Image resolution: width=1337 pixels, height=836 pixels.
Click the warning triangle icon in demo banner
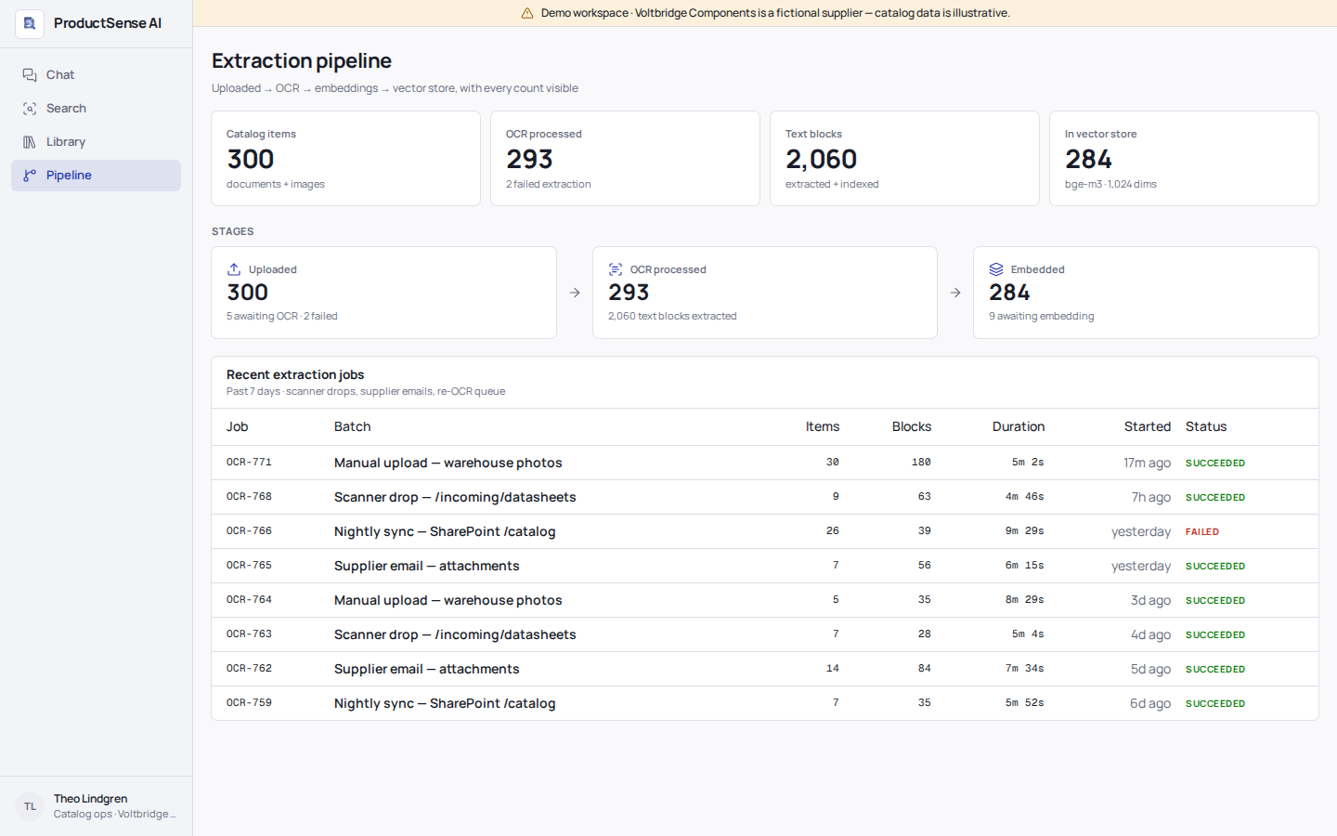pyautogui.click(x=527, y=13)
